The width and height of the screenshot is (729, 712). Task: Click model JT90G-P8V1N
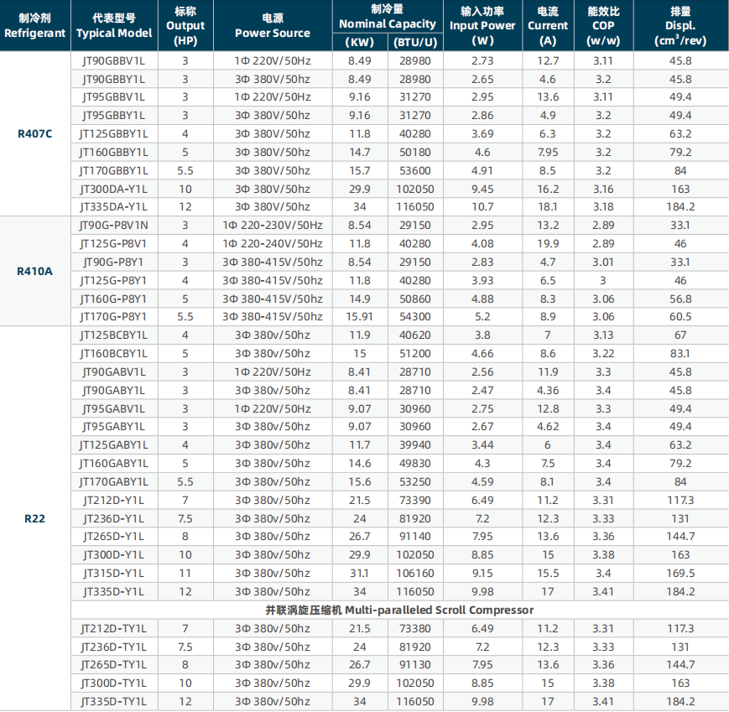pyautogui.click(x=114, y=226)
